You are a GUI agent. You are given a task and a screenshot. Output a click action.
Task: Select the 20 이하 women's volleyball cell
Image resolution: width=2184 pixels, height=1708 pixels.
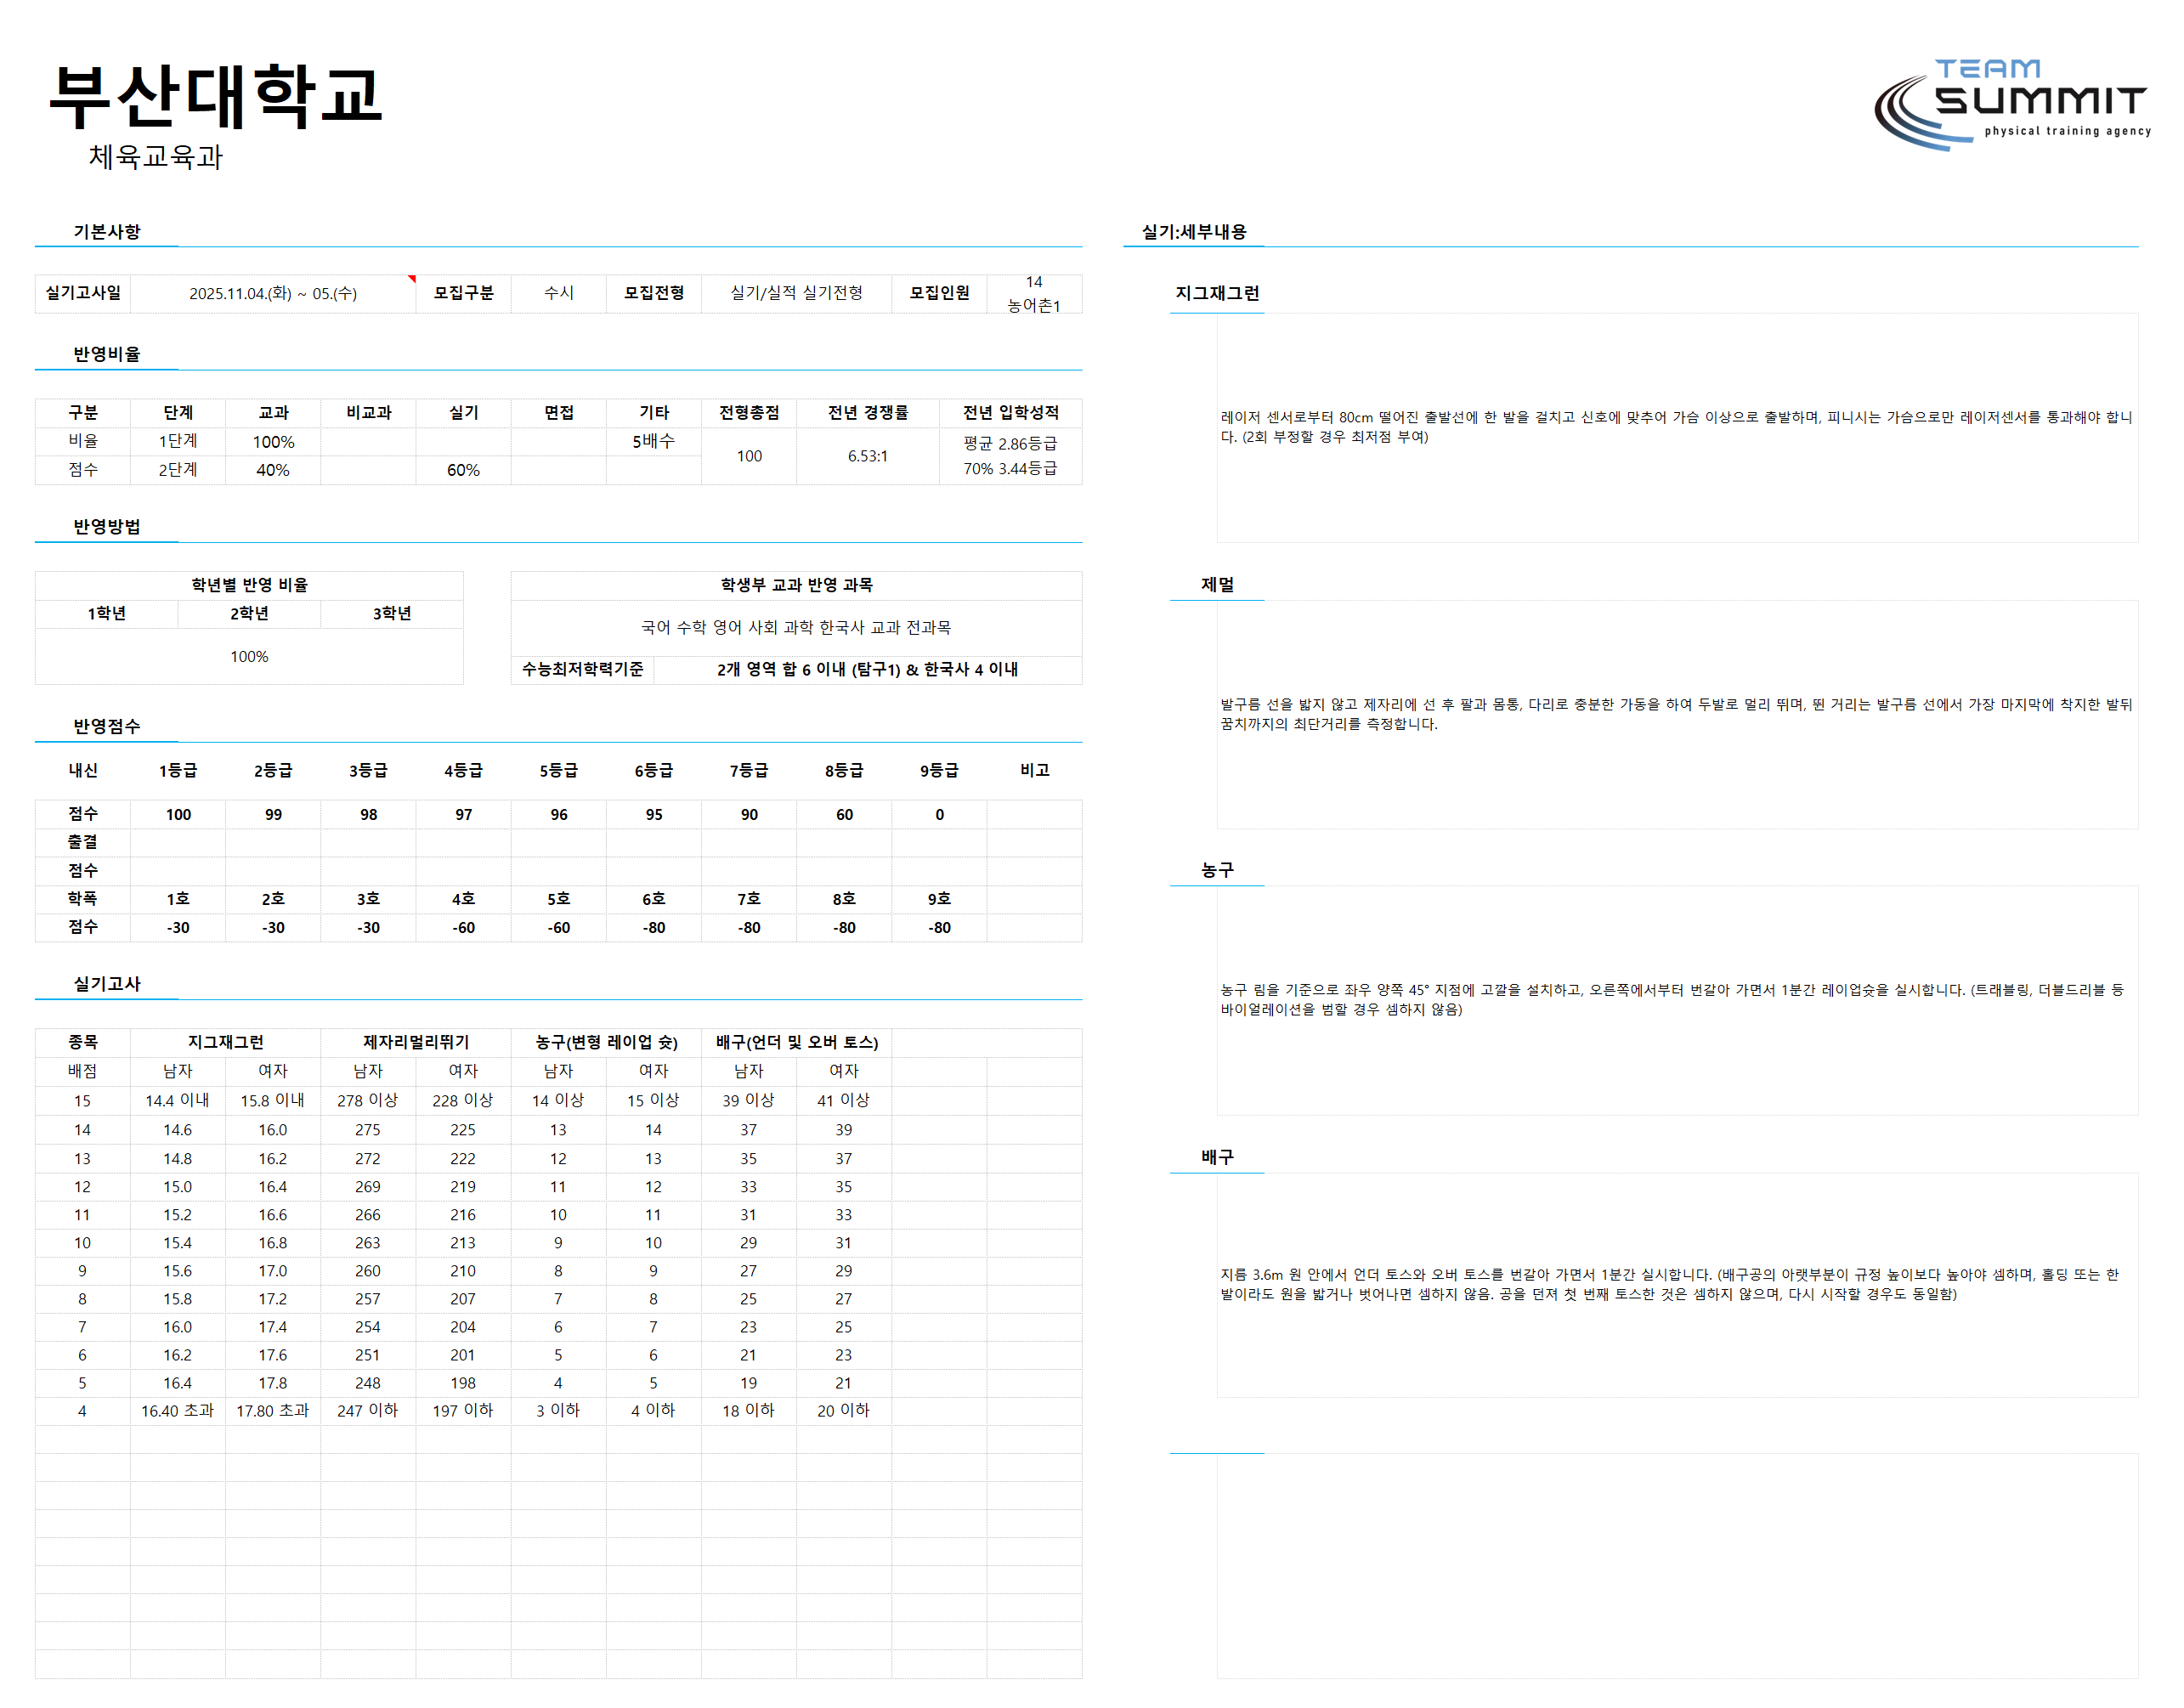click(844, 1410)
